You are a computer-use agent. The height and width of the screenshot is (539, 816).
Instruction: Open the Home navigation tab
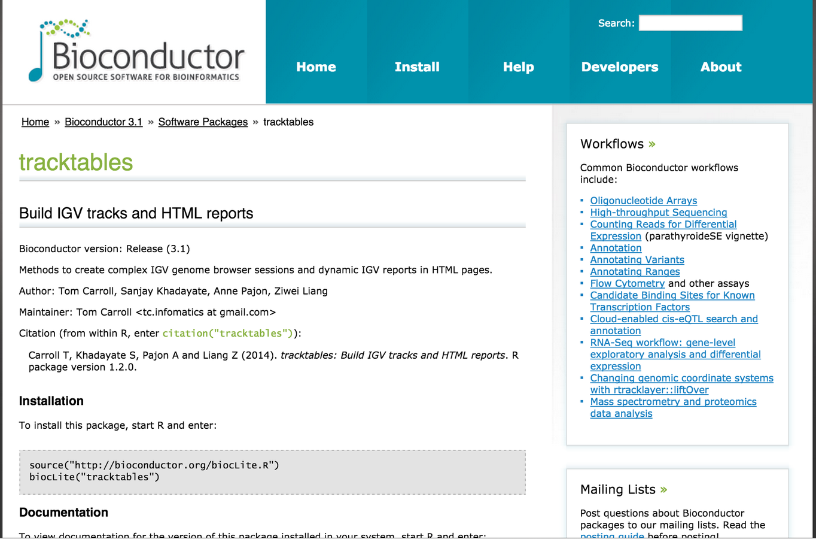pyautogui.click(x=316, y=67)
